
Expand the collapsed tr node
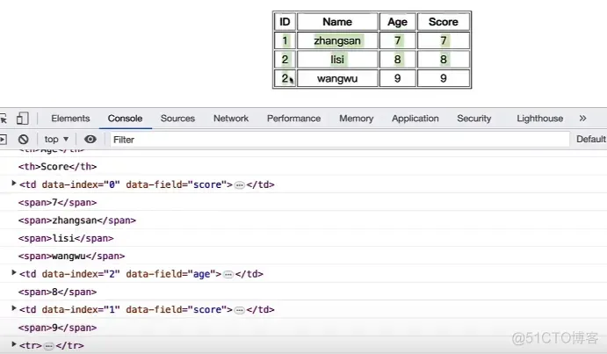tap(14, 344)
